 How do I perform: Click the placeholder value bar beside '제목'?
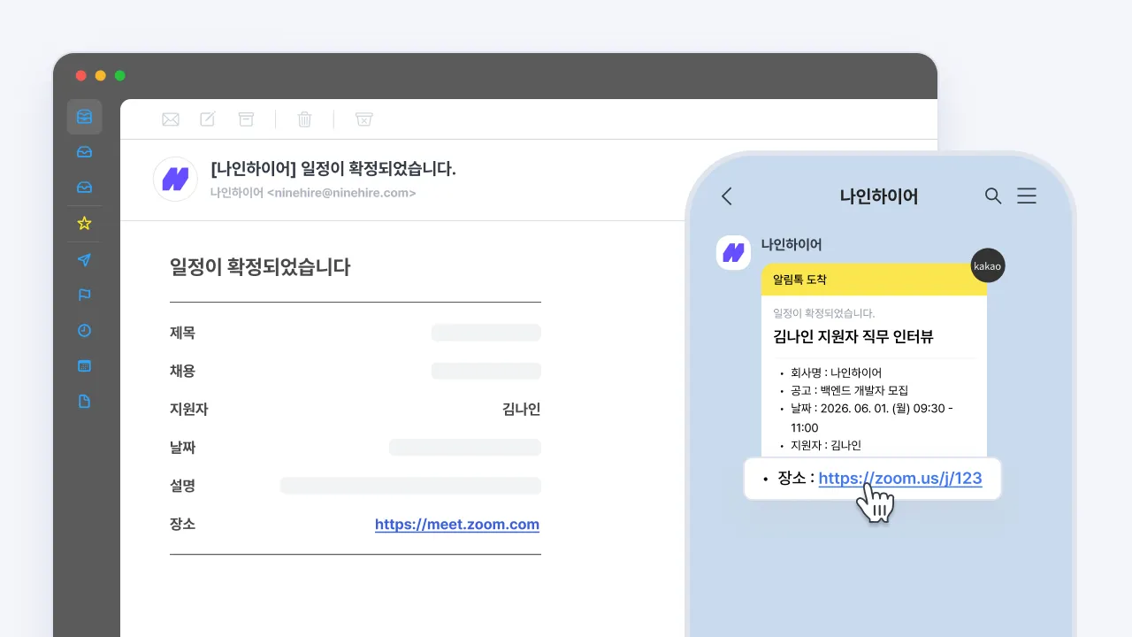click(486, 333)
